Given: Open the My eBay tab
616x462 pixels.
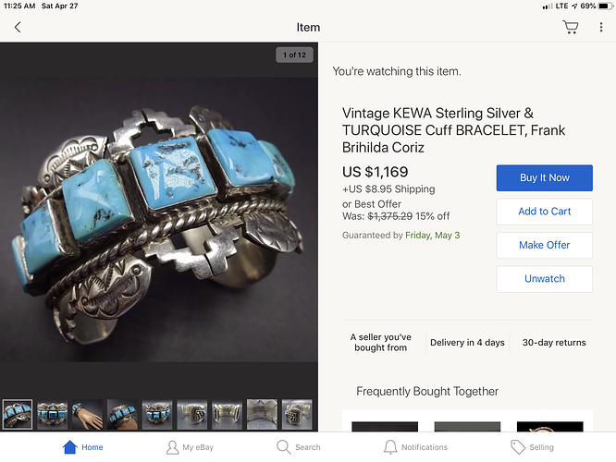Looking at the screenshot, I should pos(190,447).
